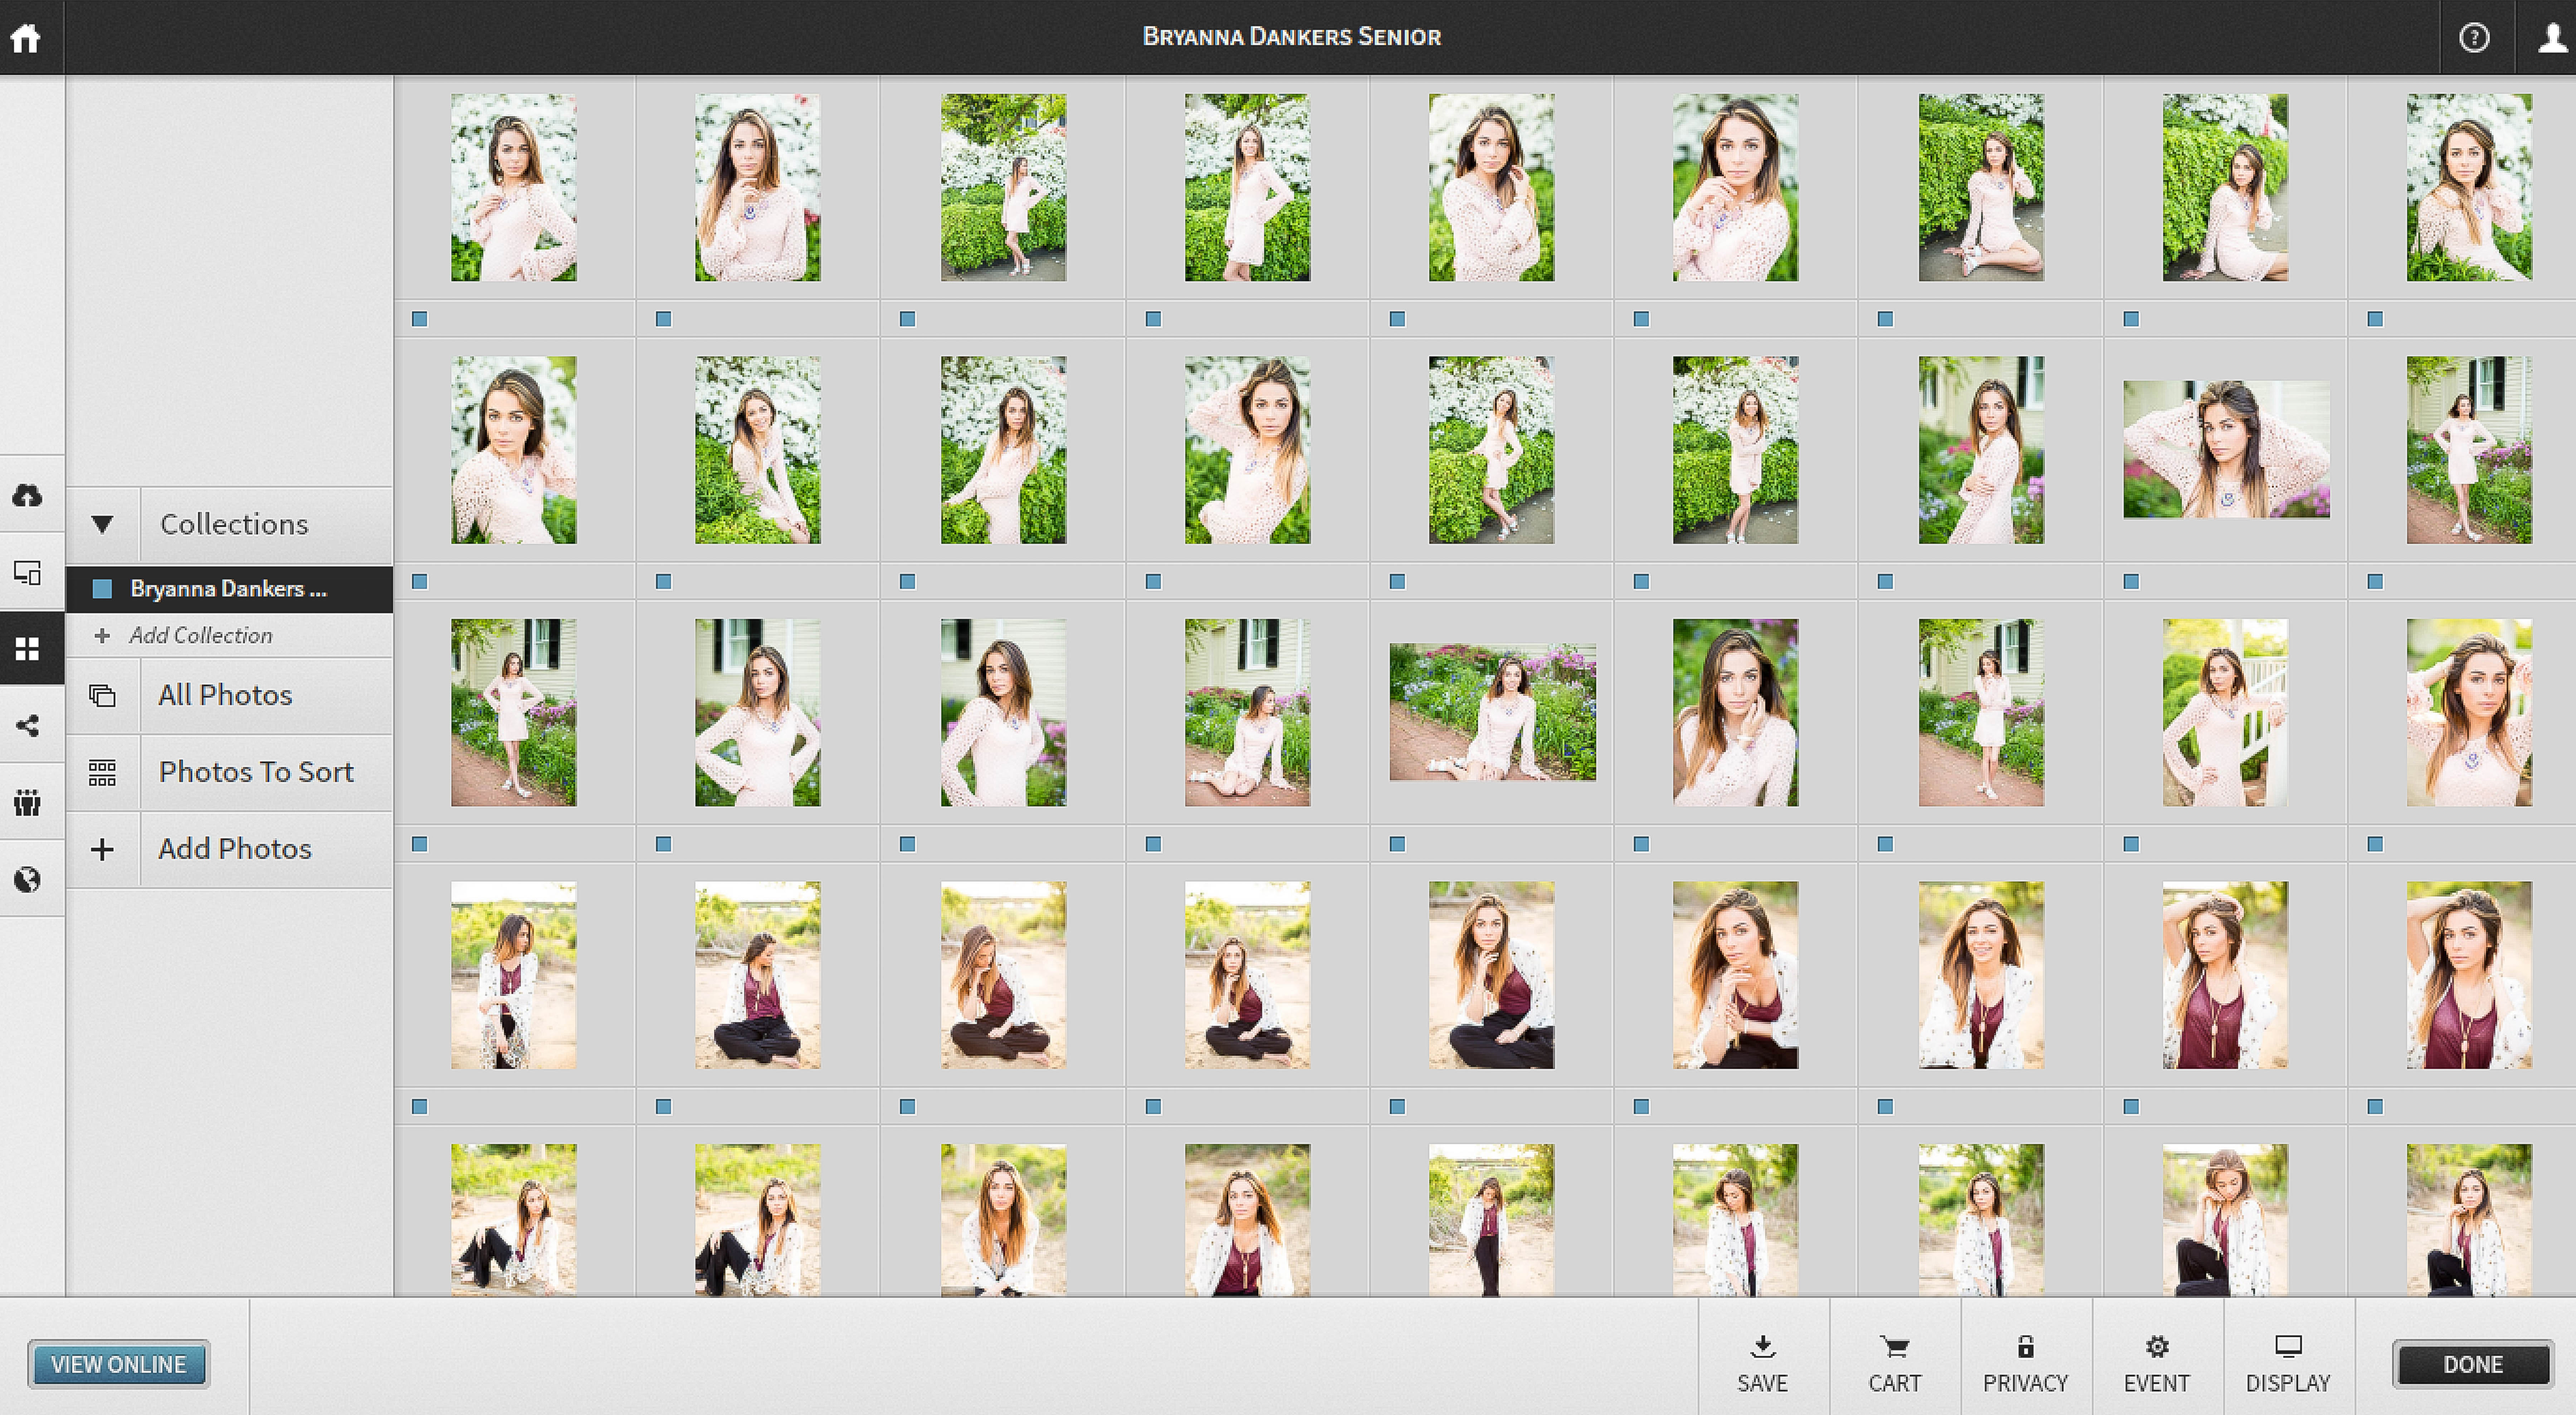Click the All Photos stack icon
The width and height of the screenshot is (2576, 1415).
(x=102, y=696)
